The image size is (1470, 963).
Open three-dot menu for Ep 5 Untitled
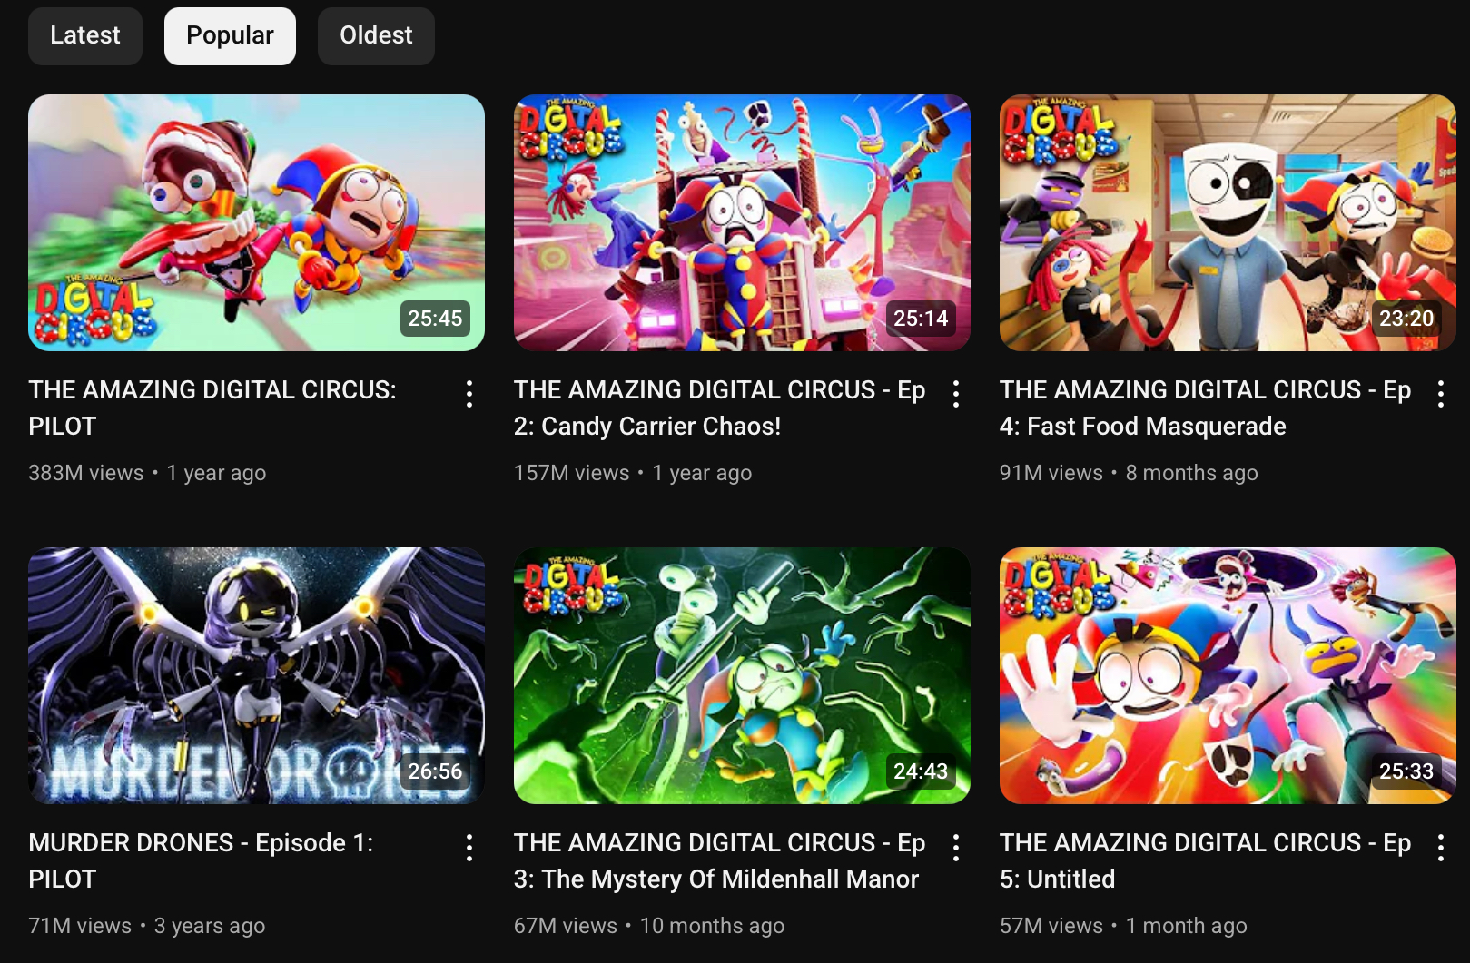(1441, 847)
